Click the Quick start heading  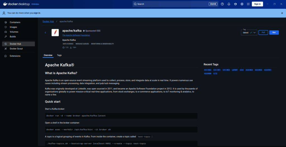coord(53,102)
